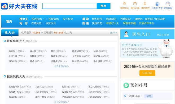
Task: Open 开放合作平台 link
Action: coord(146,23)
